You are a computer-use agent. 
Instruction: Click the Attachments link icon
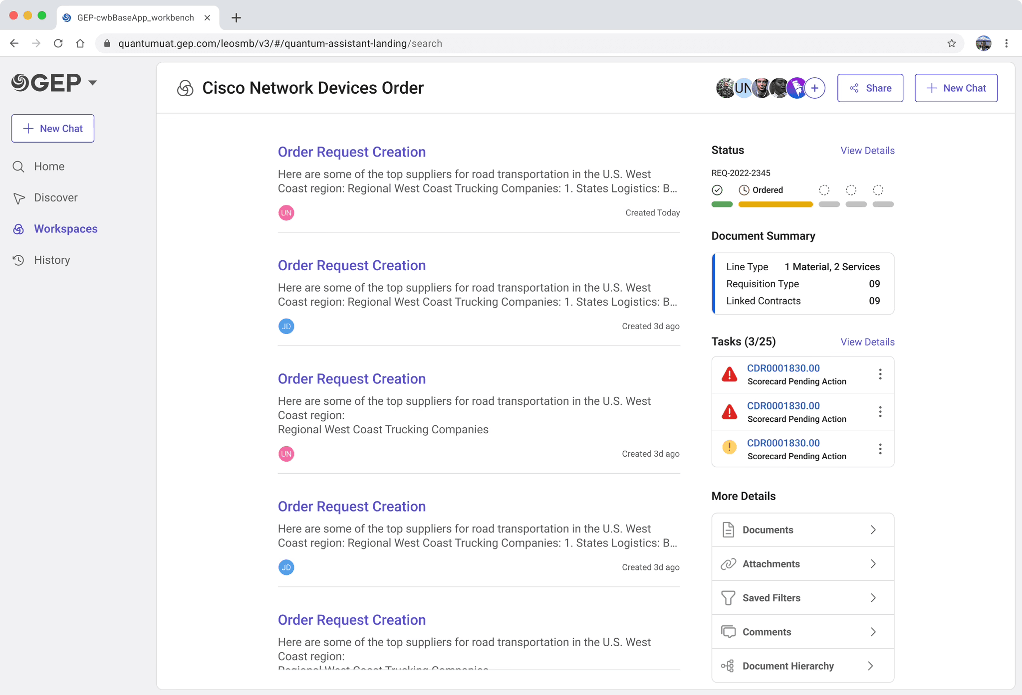728,564
